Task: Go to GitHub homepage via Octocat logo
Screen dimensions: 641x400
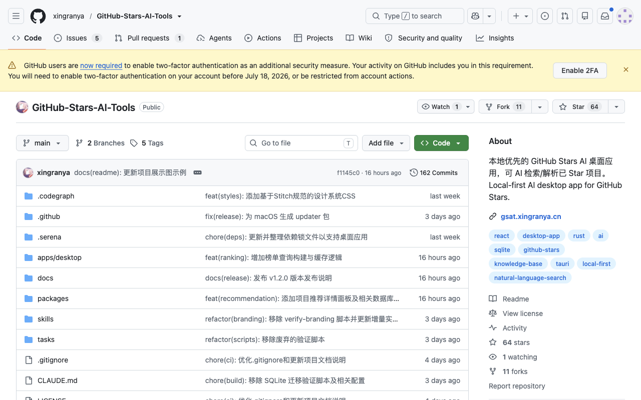Action: [38, 16]
